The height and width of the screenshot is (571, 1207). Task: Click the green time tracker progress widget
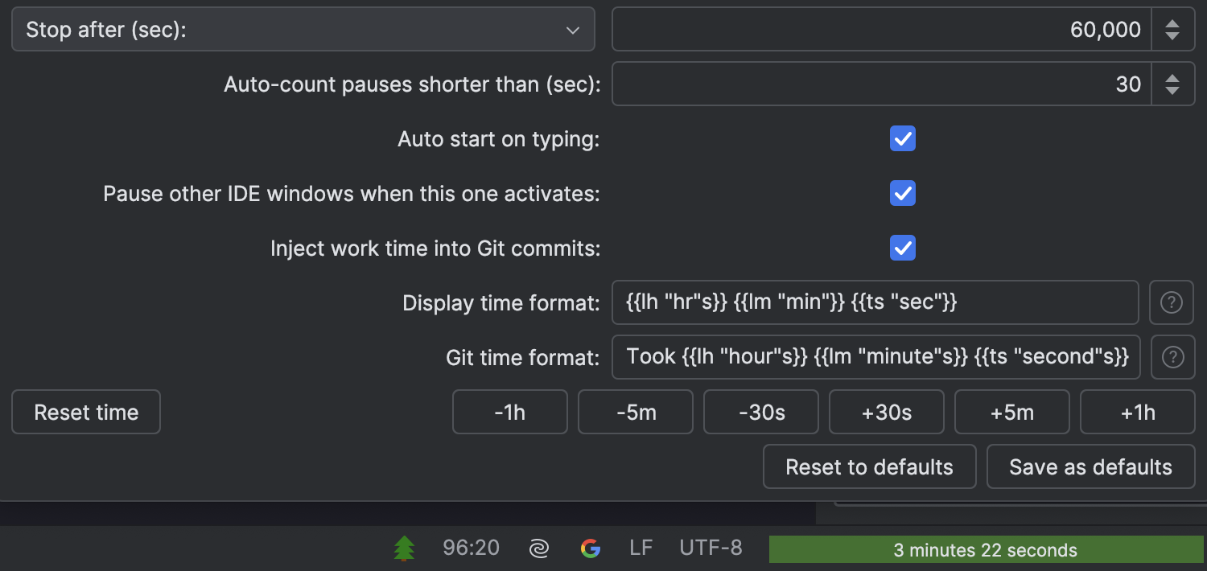[x=985, y=550]
